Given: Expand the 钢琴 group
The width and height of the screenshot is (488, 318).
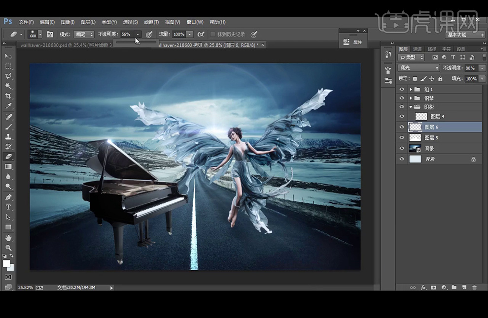Looking at the screenshot, I should coord(411,98).
